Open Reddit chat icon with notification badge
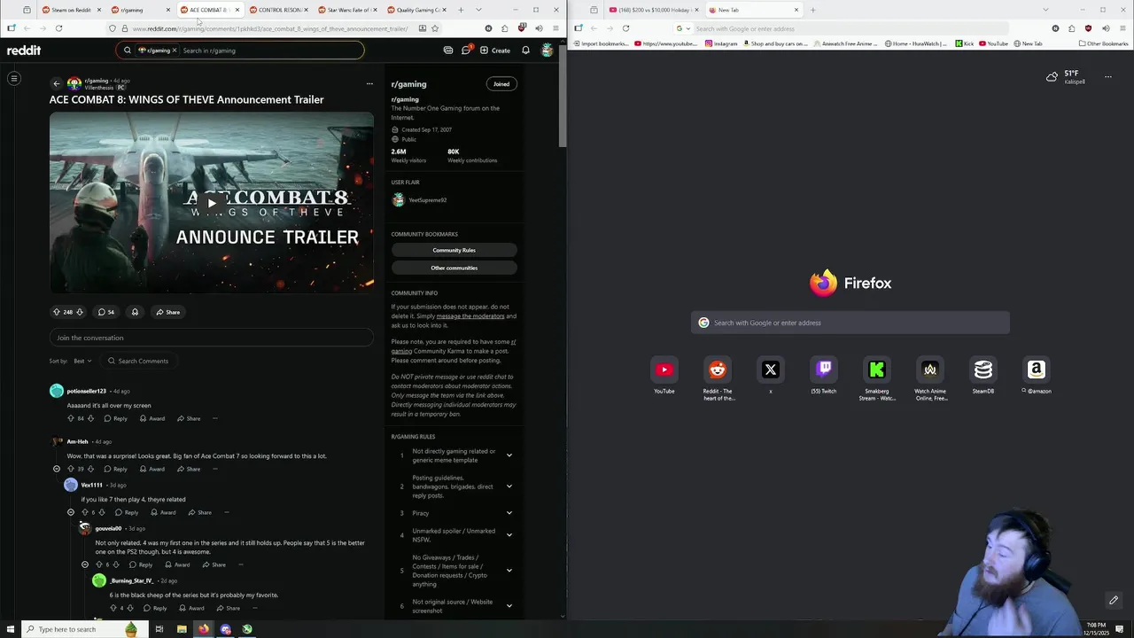The image size is (1134, 638). pos(466,51)
